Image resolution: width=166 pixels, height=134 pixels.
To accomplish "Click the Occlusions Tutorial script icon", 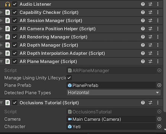I will tap(7, 103).
